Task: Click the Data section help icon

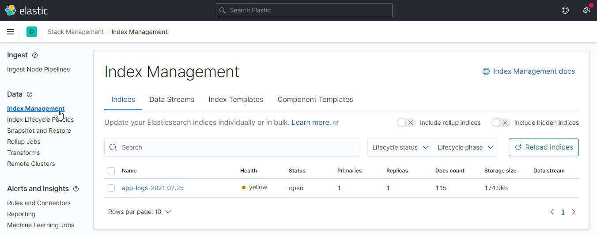Action: (x=30, y=94)
